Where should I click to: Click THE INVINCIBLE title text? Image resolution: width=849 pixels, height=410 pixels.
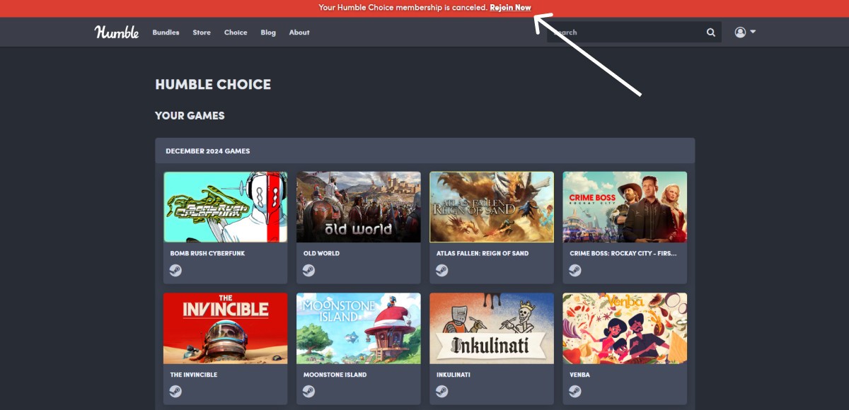194,375
